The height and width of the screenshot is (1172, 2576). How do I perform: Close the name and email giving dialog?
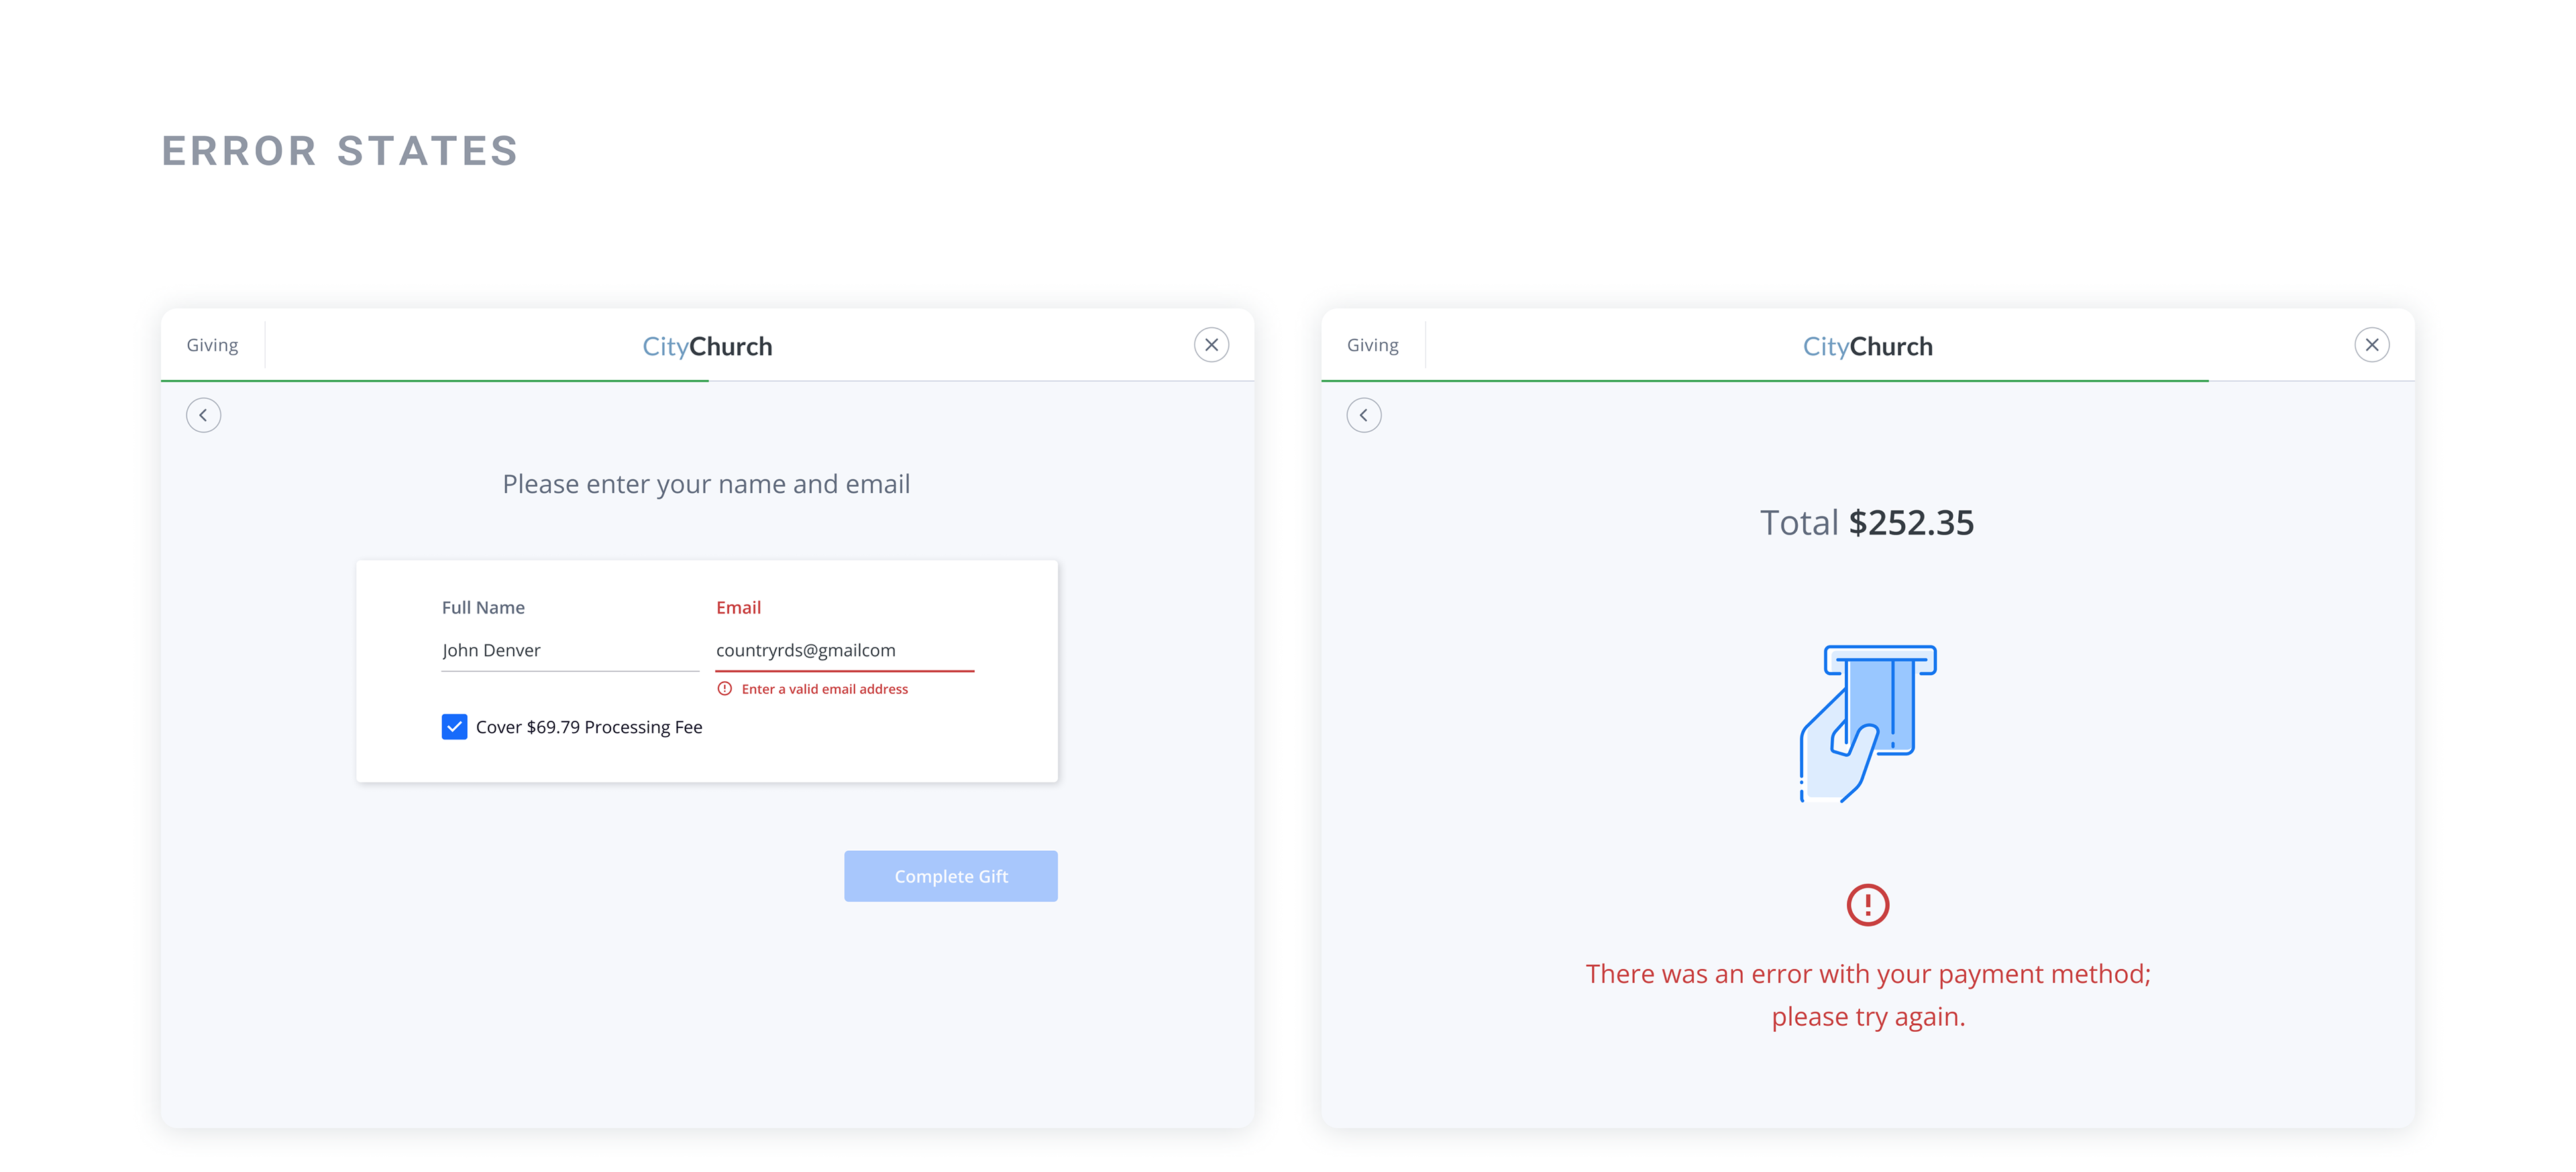coord(1211,345)
